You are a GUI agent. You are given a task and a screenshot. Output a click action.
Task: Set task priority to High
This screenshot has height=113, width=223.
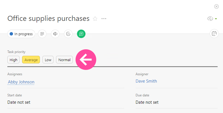click(x=14, y=60)
